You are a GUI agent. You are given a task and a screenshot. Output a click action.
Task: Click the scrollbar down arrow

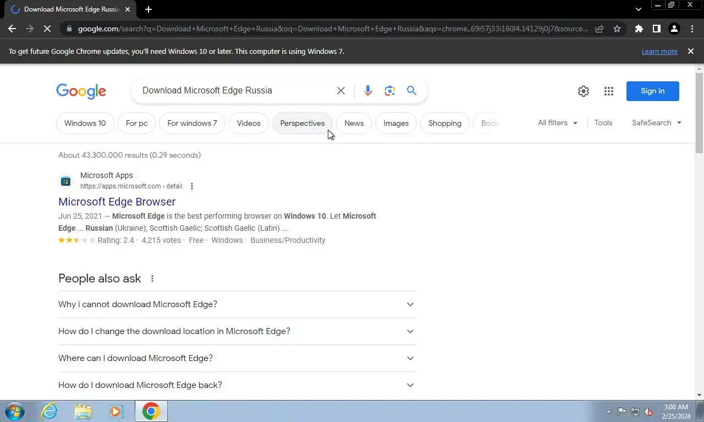coord(699,395)
